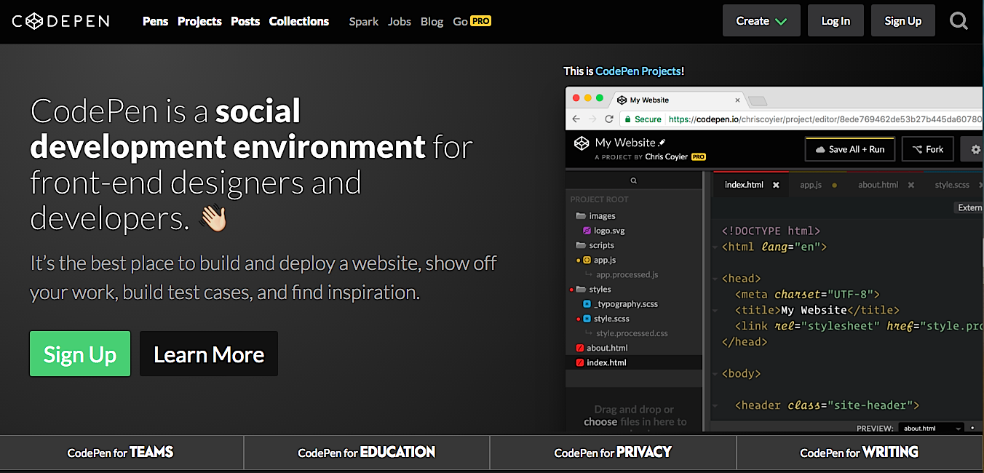Open CodePen for WRITING section

point(860,453)
